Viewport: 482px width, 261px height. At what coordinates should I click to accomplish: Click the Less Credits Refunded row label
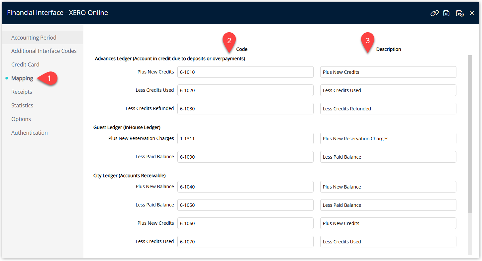(150, 108)
